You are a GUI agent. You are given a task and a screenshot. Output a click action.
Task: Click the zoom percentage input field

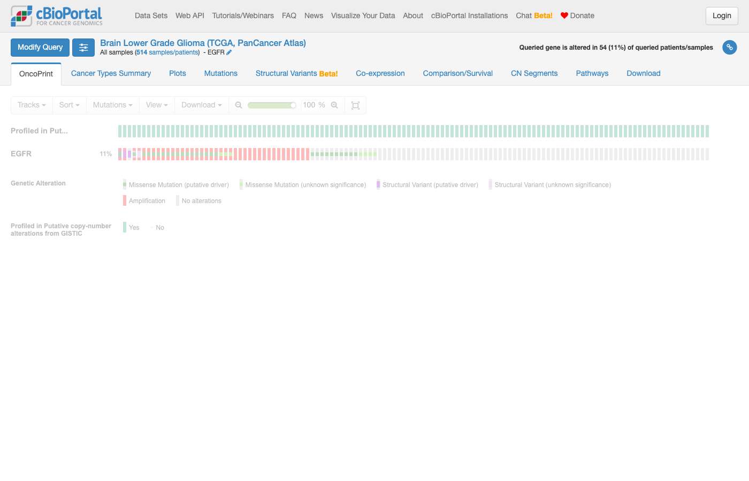pos(309,105)
